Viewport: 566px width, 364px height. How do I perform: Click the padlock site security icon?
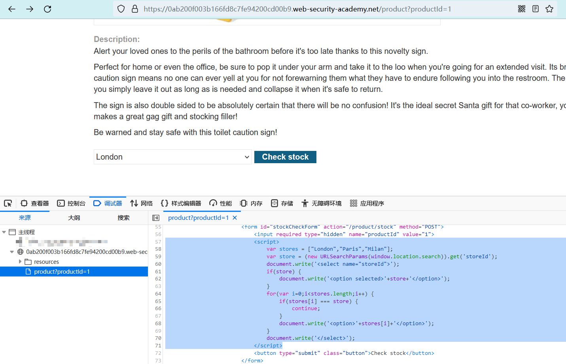(135, 9)
